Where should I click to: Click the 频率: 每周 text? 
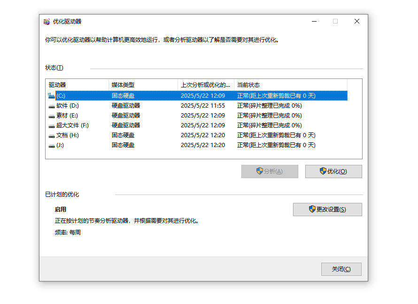point(68,232)
